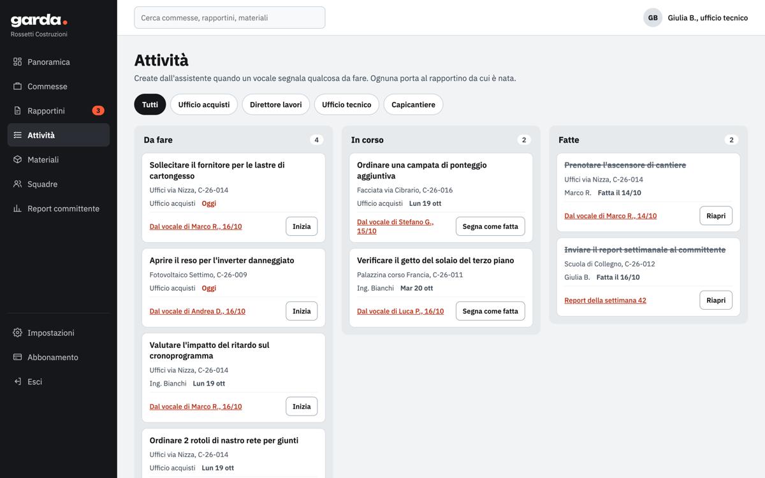
Task: Reopen the ascensore di cantiere task
Action: tap(716, 215)
